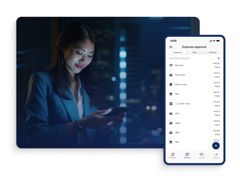Click the €31.10 amount
The width and height of the screenshot is (240, 180).
217,73
